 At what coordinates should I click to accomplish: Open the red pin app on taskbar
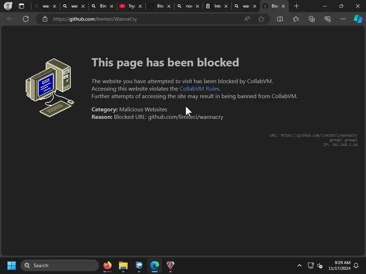click(x=170, y=265)
